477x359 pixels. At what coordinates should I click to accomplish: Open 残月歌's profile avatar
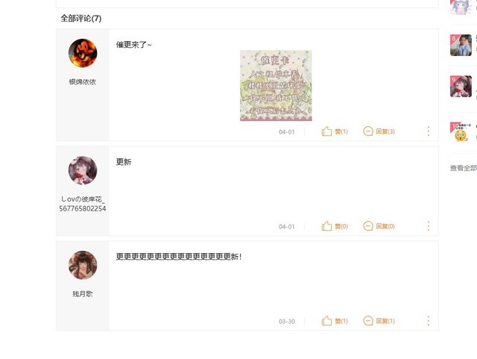(83, 265)
